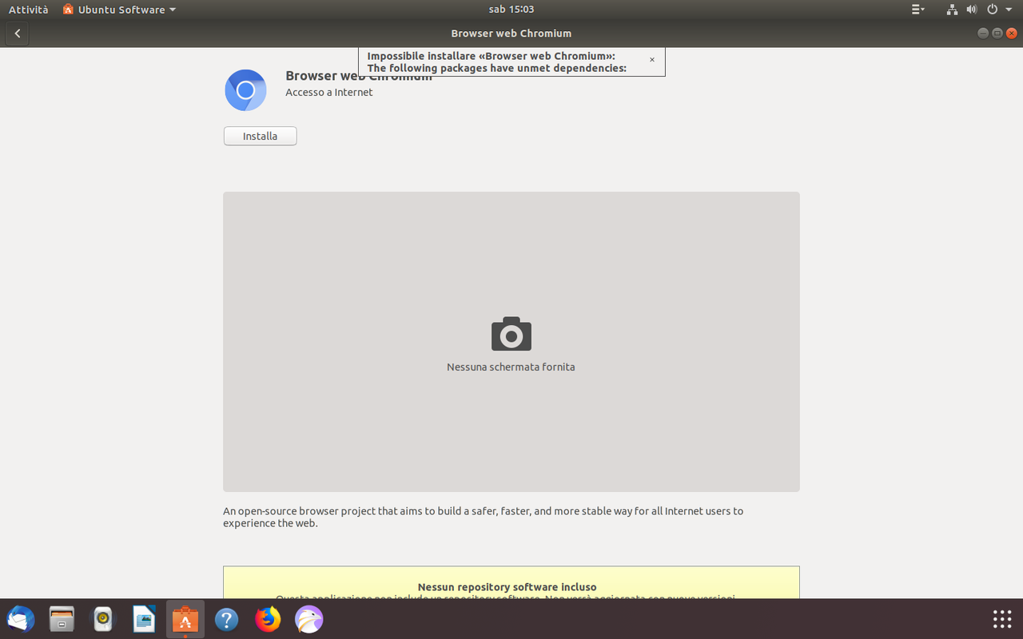Launch Firefox from the dock
The height and width of the screenshot is (639, 1023).
pyautogui.click(x=268, y=619)
